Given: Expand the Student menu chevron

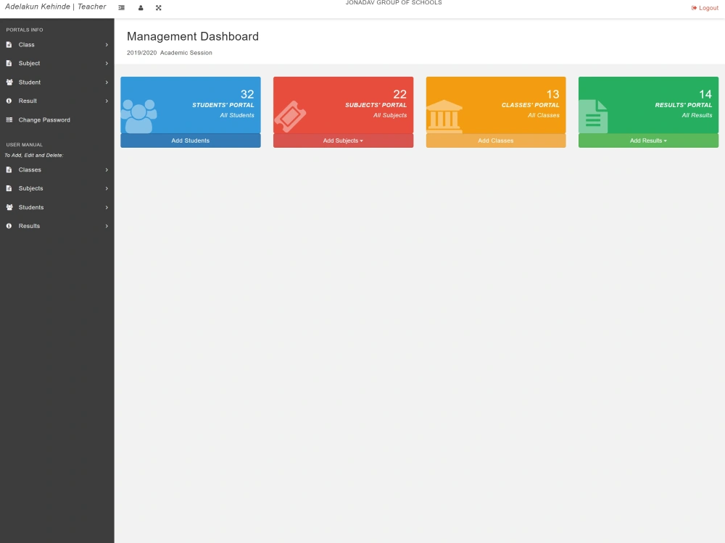Looking at the screenshot, I should pos(107,83).
